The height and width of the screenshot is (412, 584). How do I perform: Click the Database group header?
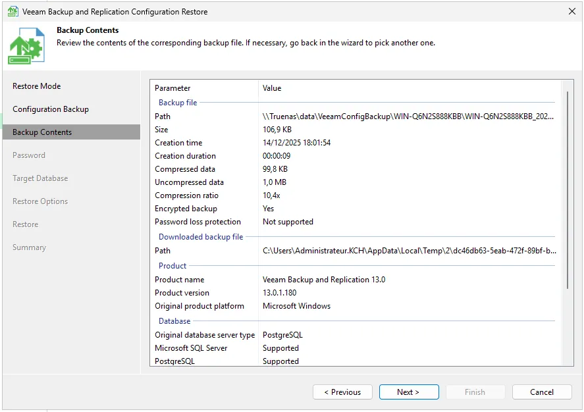(x=174, y=321)
